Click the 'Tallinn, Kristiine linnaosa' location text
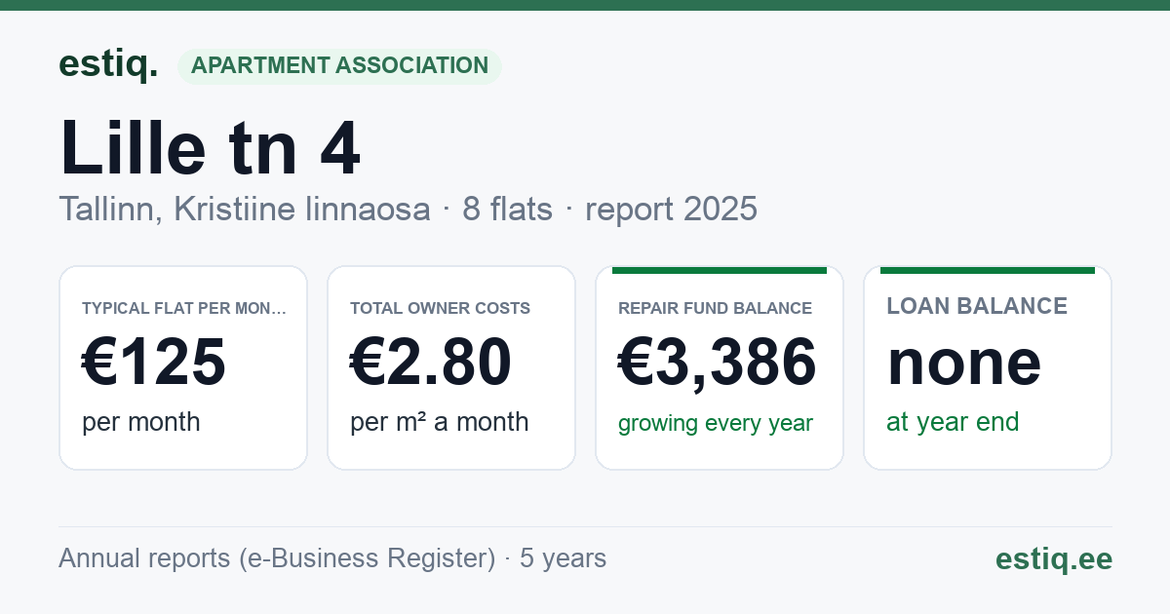 (x=244, y=210)
